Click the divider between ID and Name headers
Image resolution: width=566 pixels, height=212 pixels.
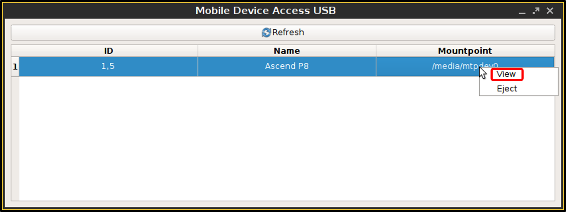click(198, 51)
